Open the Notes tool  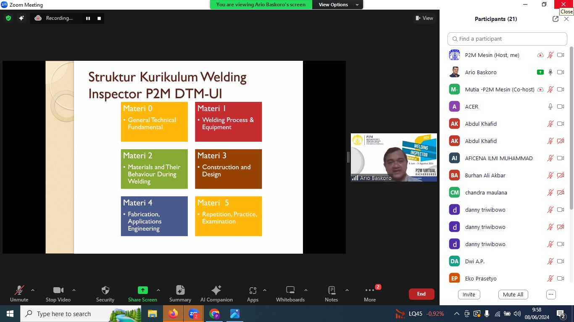click(331, 294)
